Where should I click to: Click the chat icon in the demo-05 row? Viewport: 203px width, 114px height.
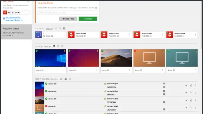pos(164,102)
